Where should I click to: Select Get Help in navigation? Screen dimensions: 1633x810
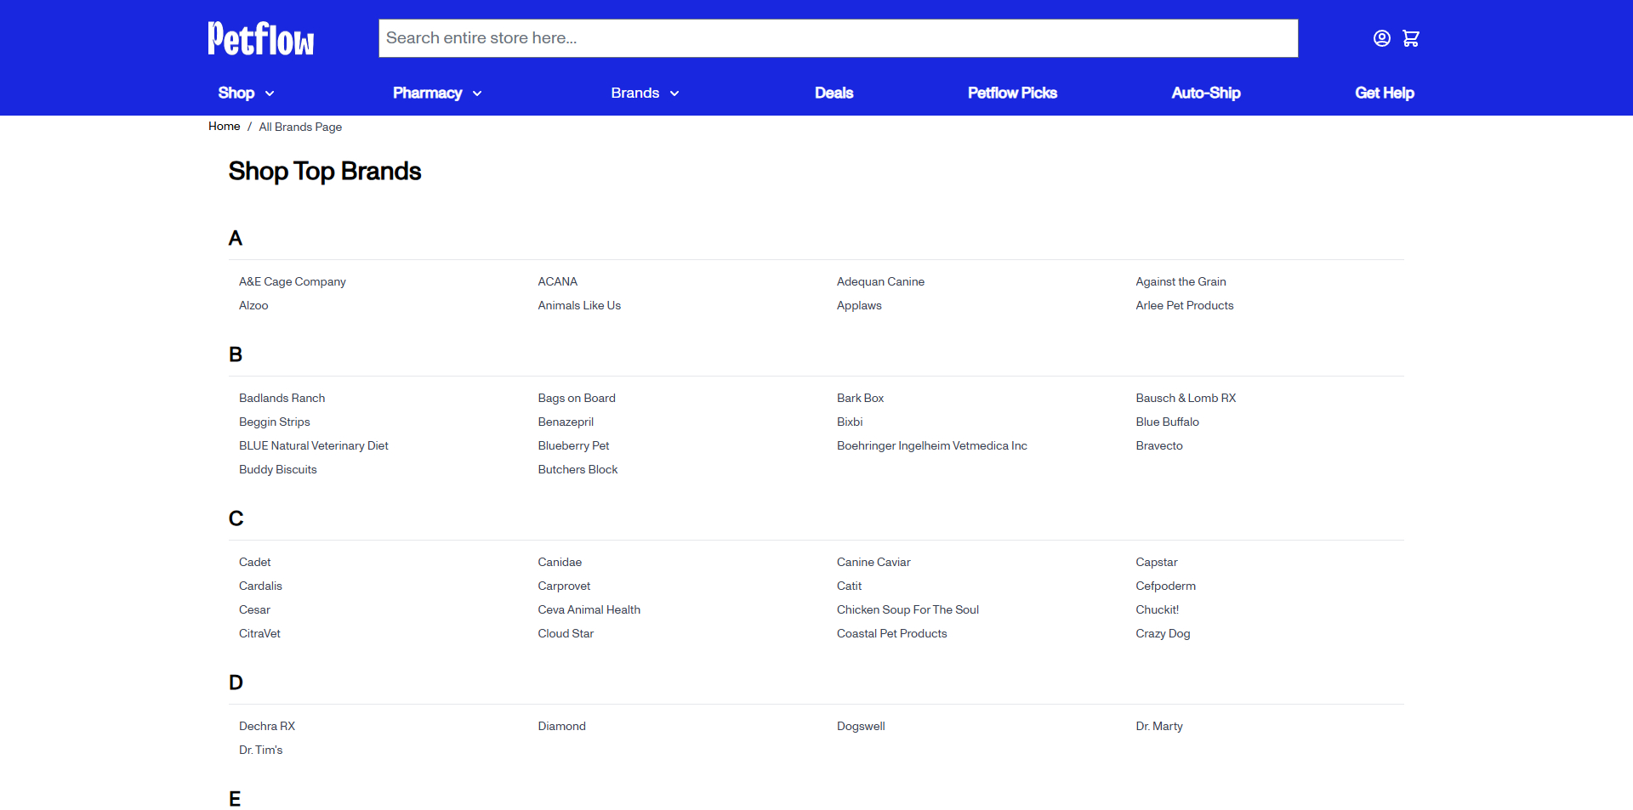[1384, 93]
